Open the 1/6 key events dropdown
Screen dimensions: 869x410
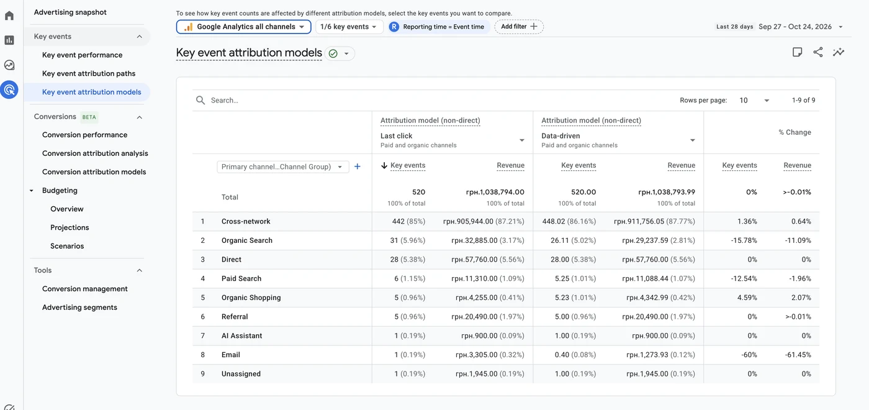349,27
